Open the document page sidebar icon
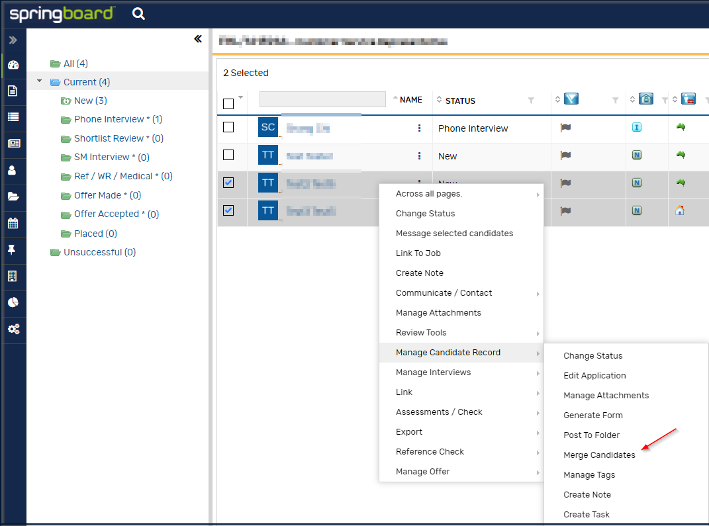Image resolution: width=709 pixels, height=526 pixels. click(13, 91)
